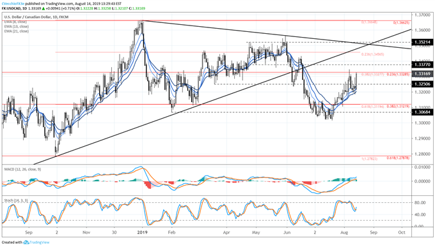Click the FX:USDCAD symbol in header
The image size is (435, 247).
11,8
